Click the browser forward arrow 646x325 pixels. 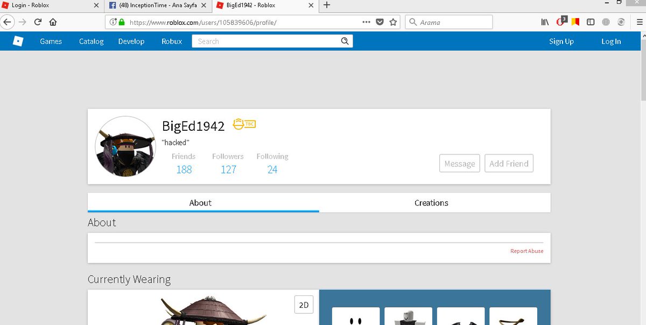click(22, 22)
